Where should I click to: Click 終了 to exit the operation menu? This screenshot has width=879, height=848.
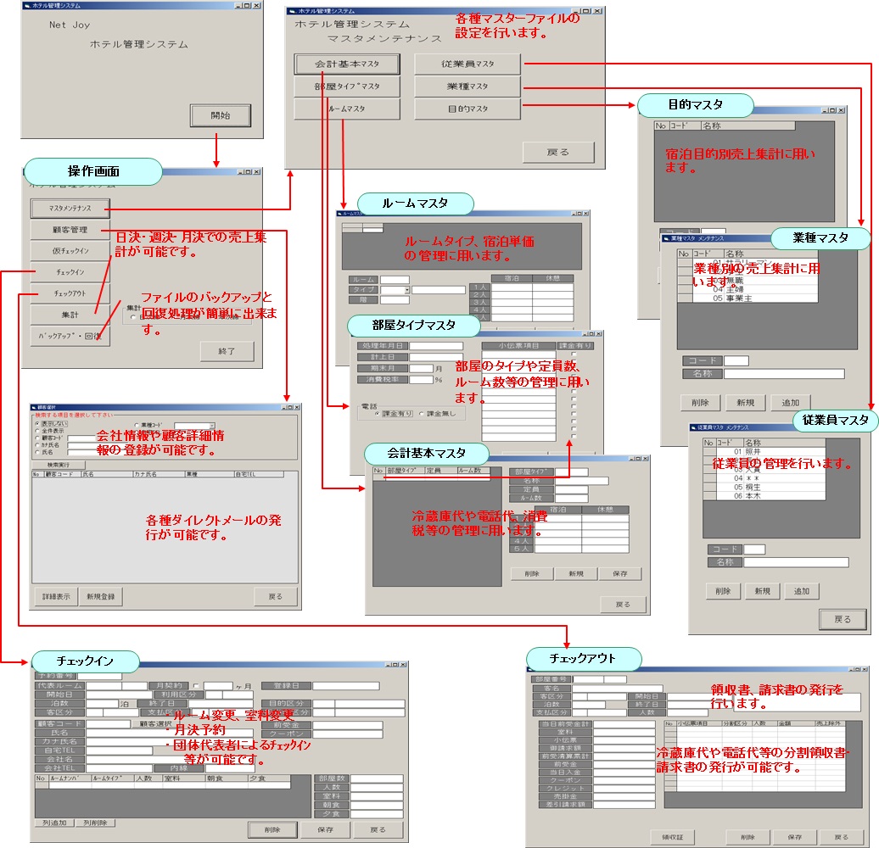(x=227, y=351)
